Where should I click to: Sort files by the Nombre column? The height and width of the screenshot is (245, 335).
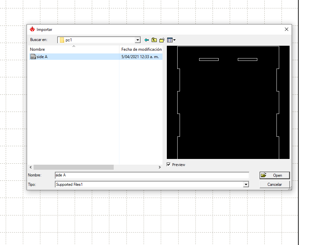coord(74,49)
